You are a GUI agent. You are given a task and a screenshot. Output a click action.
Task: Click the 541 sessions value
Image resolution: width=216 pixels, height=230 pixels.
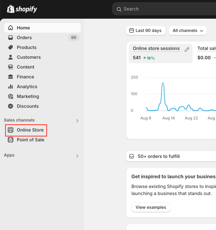(x=137, y=58)
